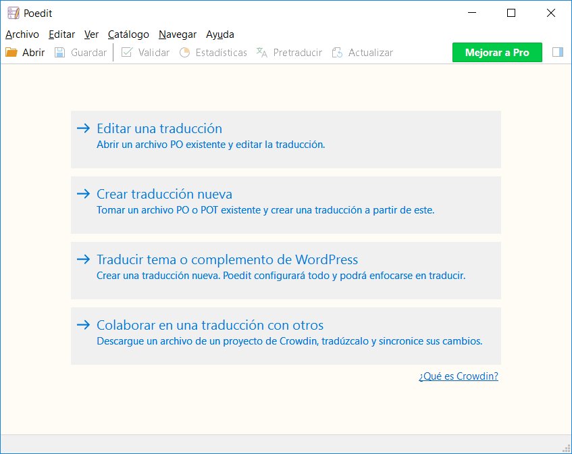This screenshot has height=454, width=572.
Task: Click the Abrir folder icon
Action: click(x=11, y=53)
